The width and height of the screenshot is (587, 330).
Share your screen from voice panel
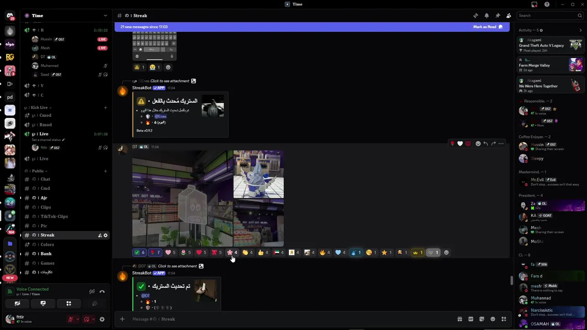point(43,303)
